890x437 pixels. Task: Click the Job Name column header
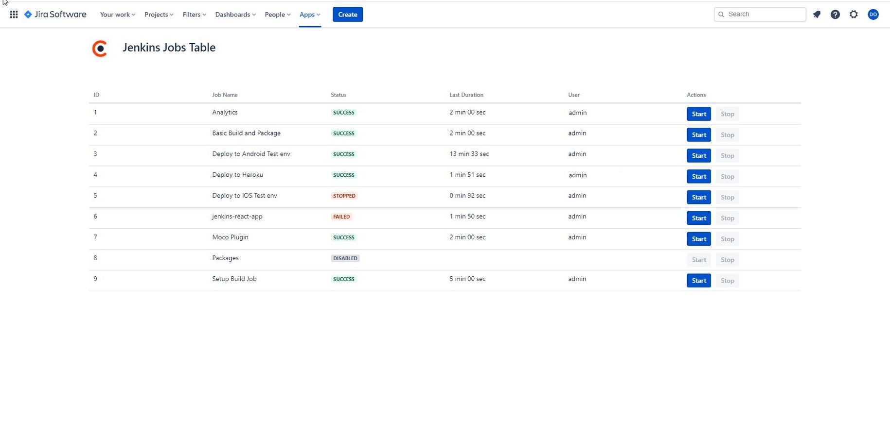click(225, 95)
